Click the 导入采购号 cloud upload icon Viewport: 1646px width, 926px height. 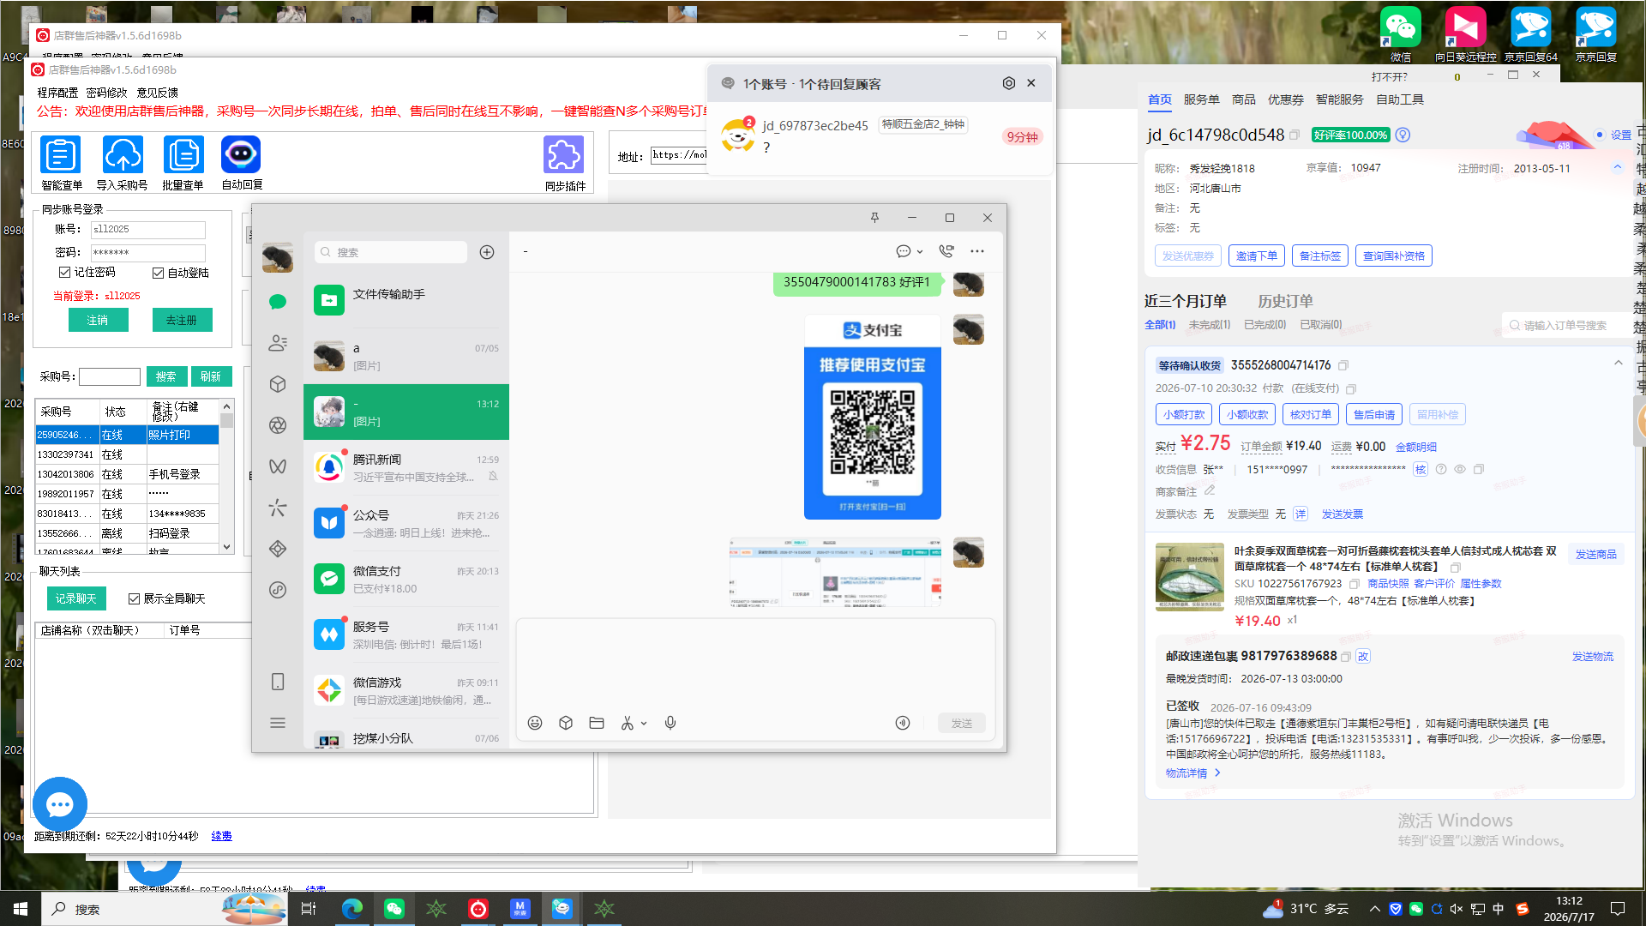click(x=123, y=155)
